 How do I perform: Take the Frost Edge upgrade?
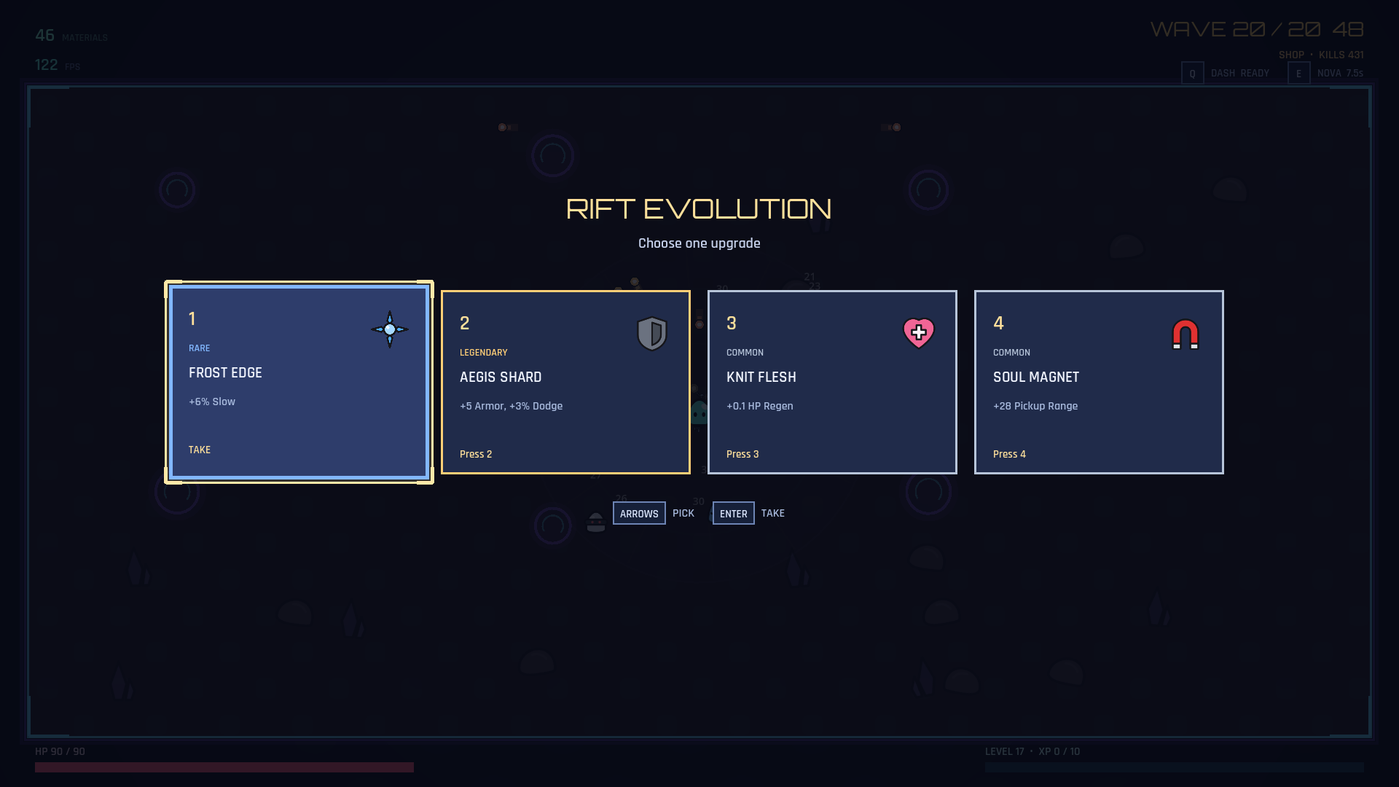coord(200,450)
